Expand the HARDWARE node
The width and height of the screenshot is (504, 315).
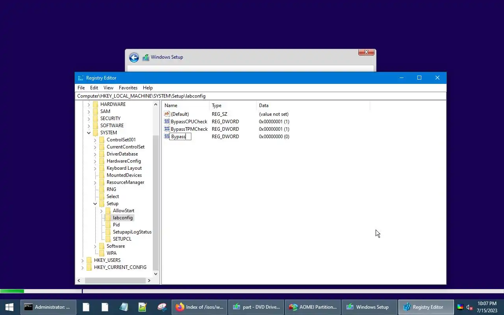pos(89,104)
